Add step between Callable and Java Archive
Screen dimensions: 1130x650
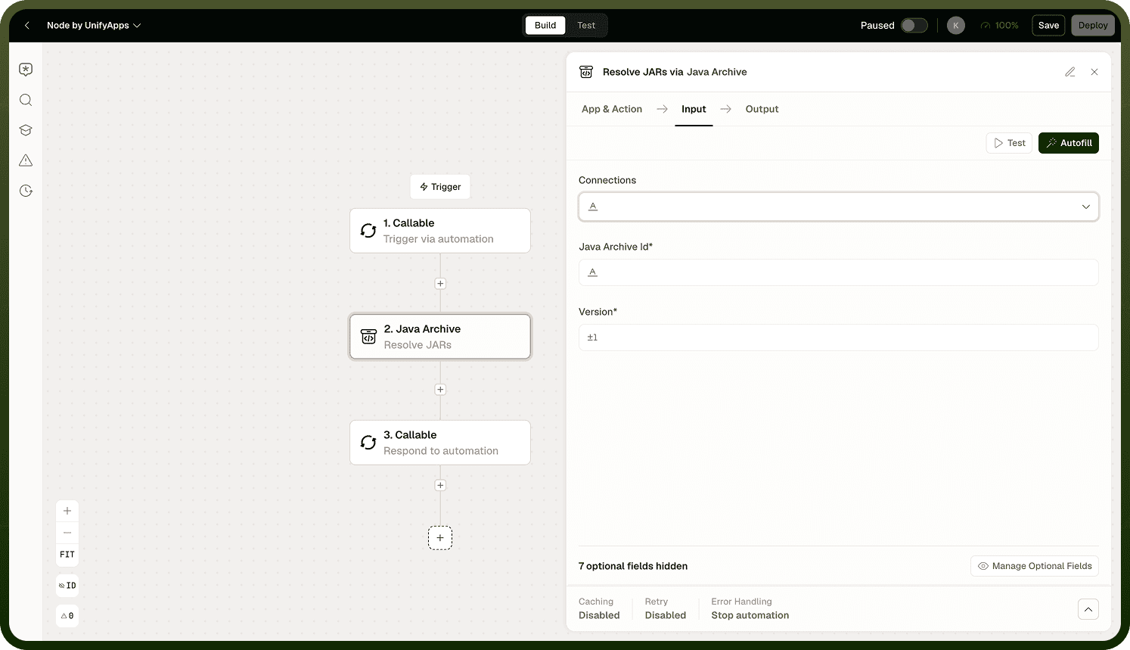tap(440, 284)
